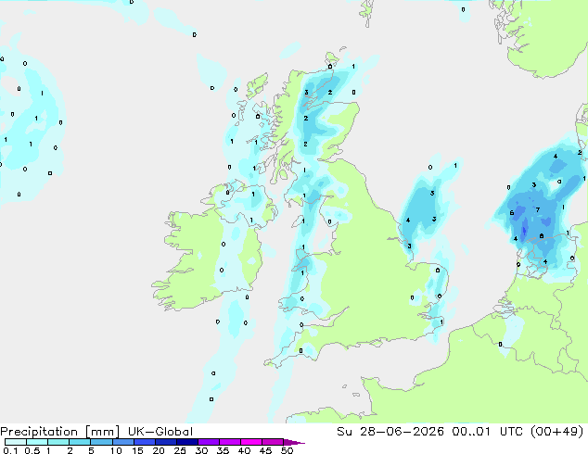
Task: Click the 0.1–0.5 mm legend color swatch
Action: (x=16, y=442)
